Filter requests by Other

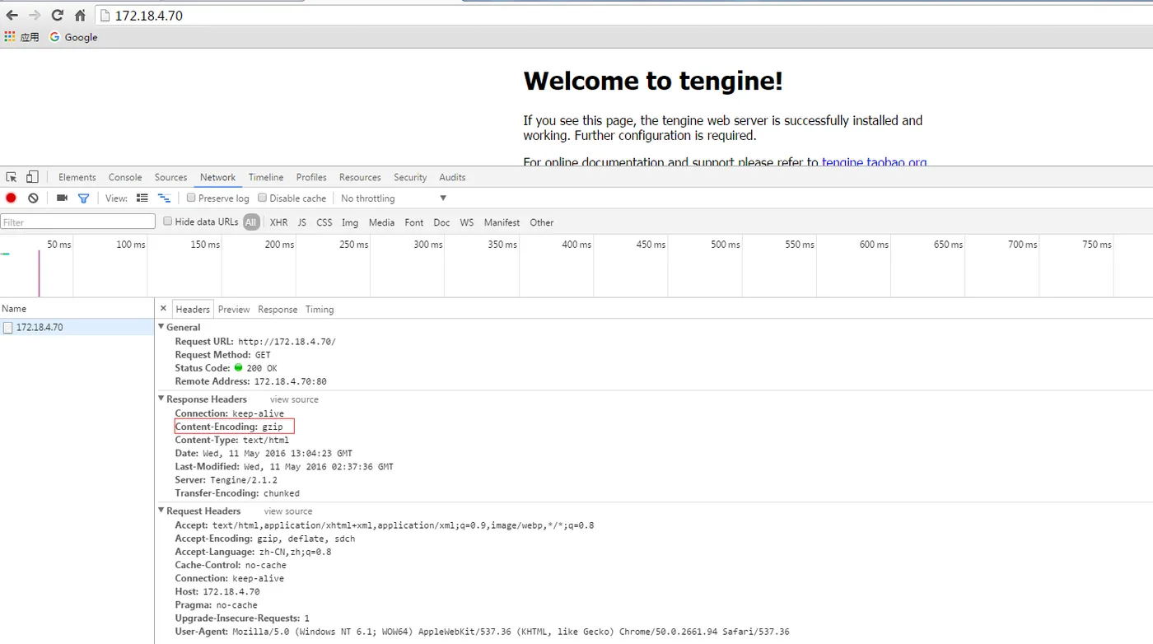(542, 222)
